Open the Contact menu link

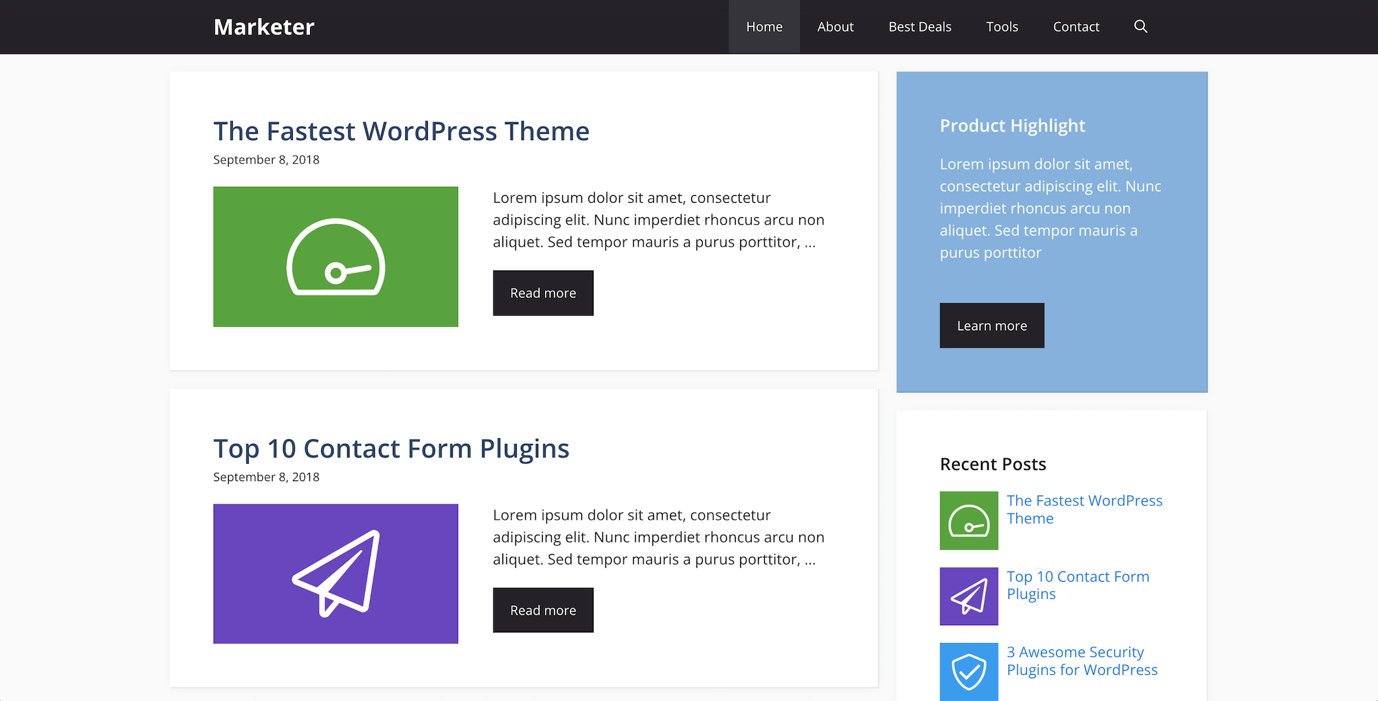click(x=1076, y=27)
